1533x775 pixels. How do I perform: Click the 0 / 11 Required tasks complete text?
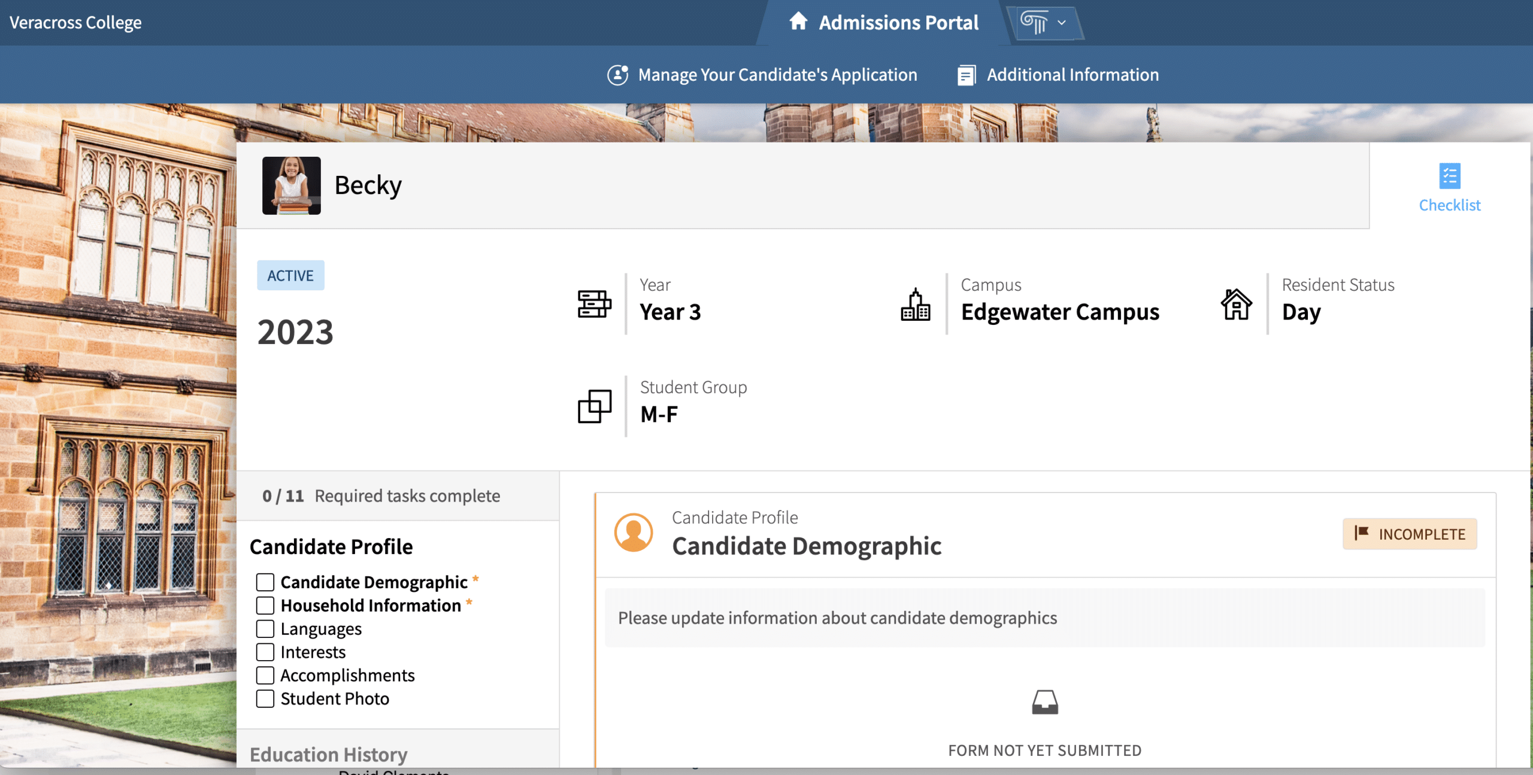coord(381,496)
